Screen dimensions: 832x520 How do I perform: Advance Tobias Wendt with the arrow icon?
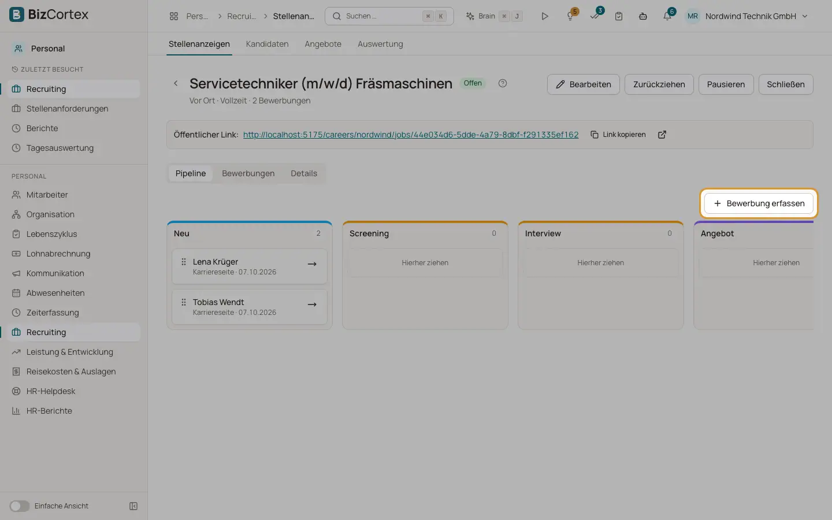(312, 304)
